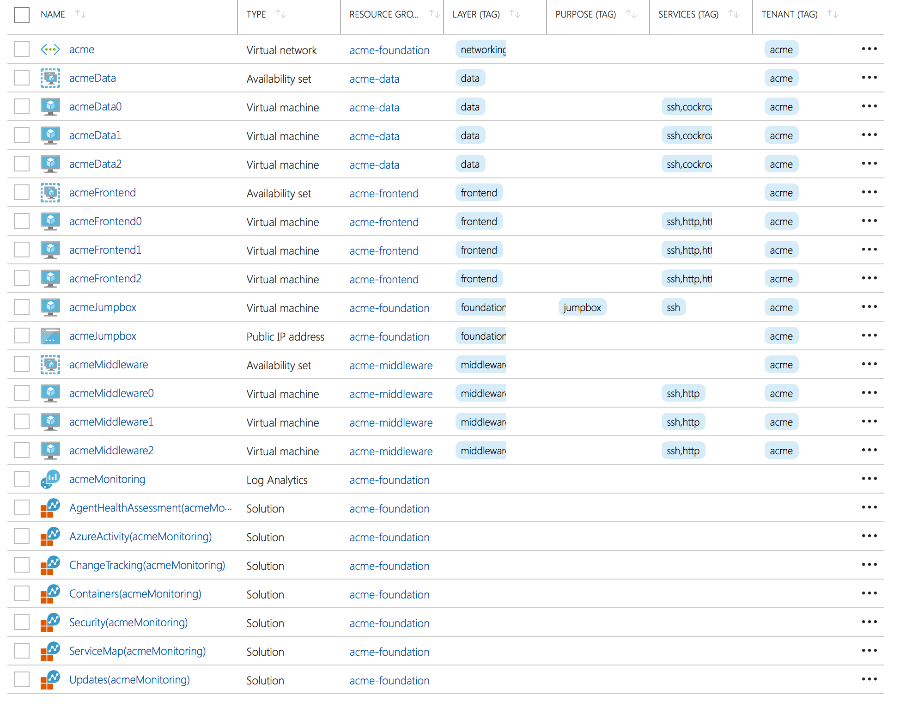Click the jumpbox purpose tag

pos(582,307)
